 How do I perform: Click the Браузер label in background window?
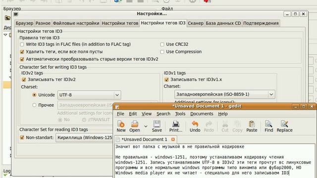12,9
